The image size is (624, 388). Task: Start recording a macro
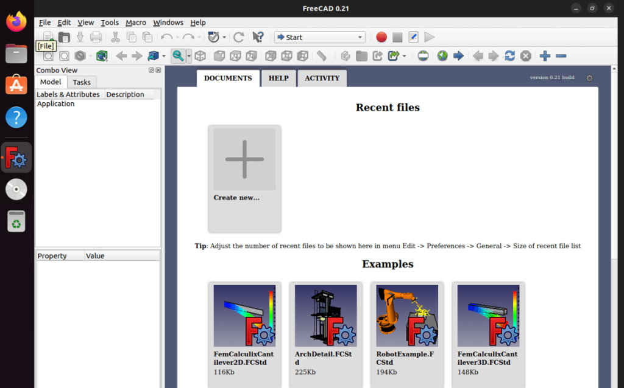[x=381, y=37]
